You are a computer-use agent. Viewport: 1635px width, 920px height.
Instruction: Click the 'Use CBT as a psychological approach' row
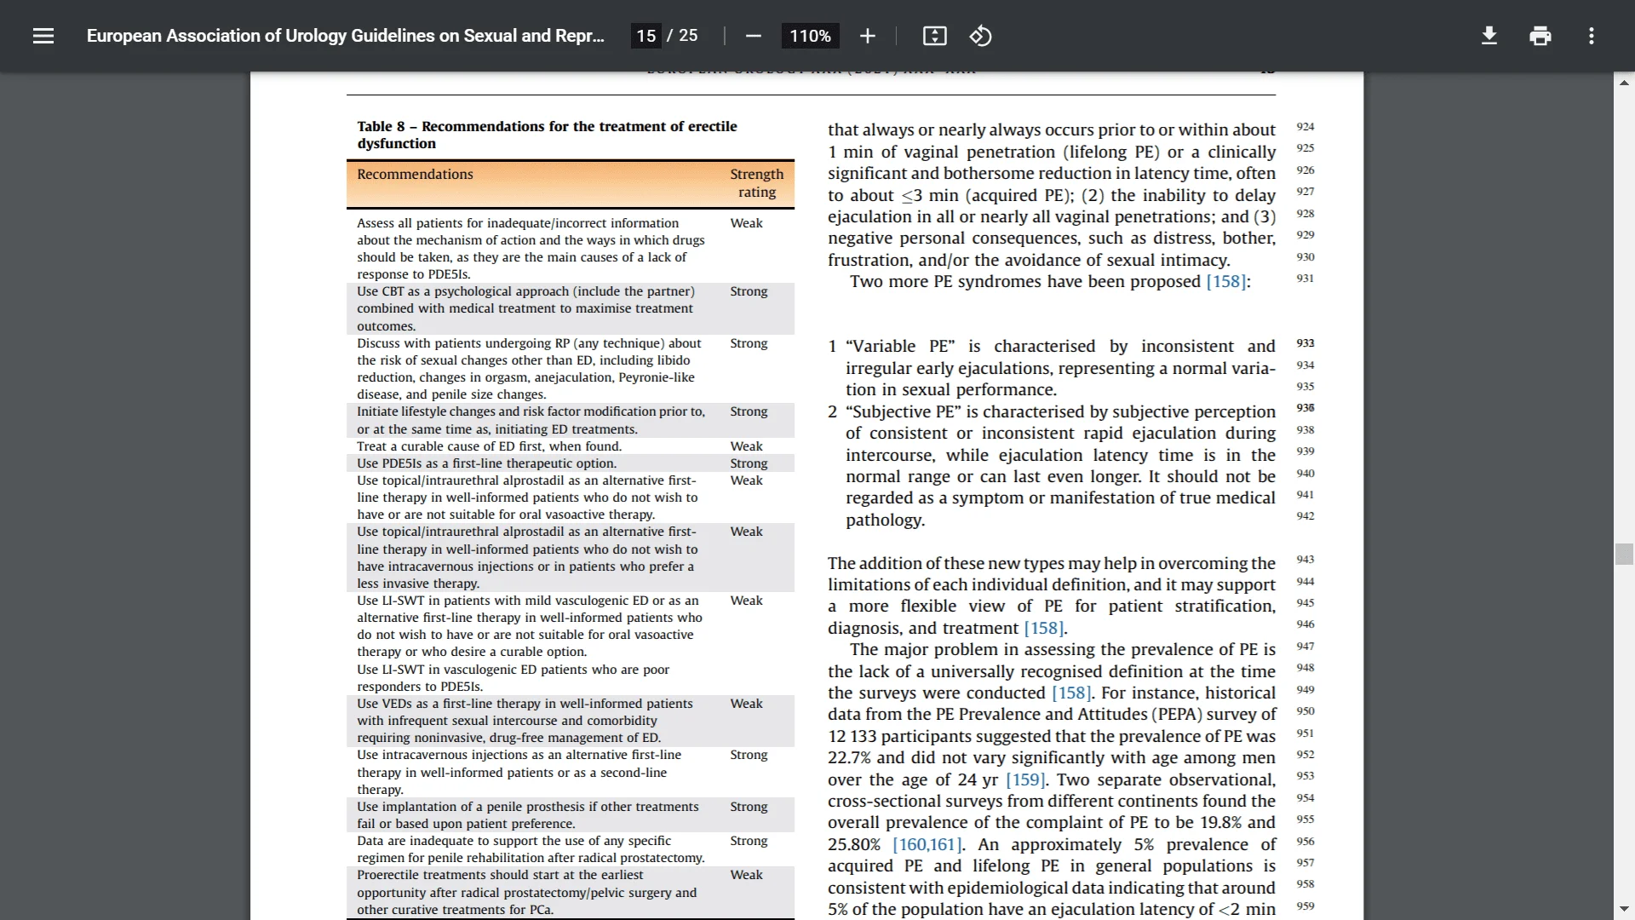pos(570,308)
